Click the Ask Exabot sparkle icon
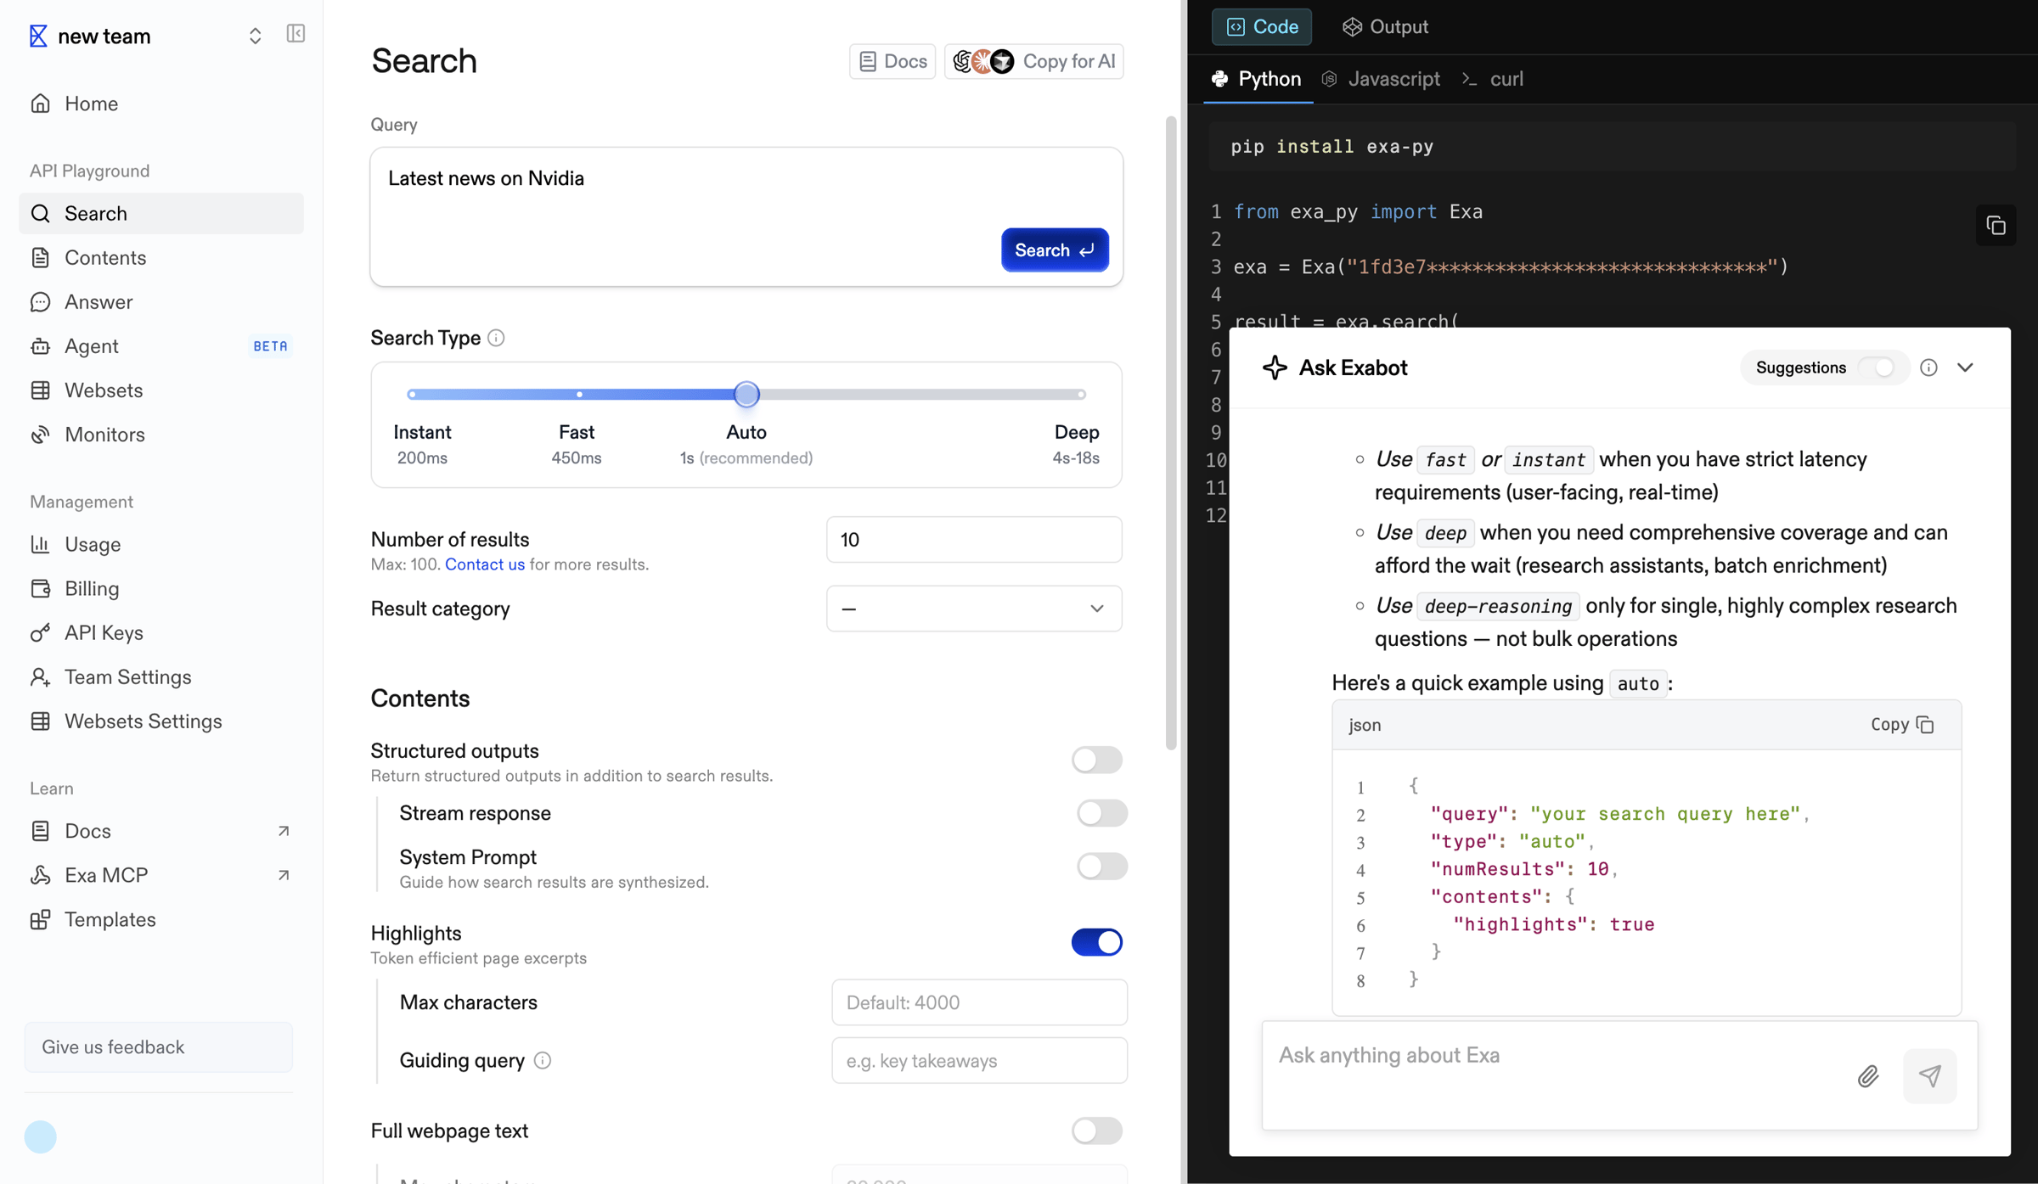 tap(1275, 368)
